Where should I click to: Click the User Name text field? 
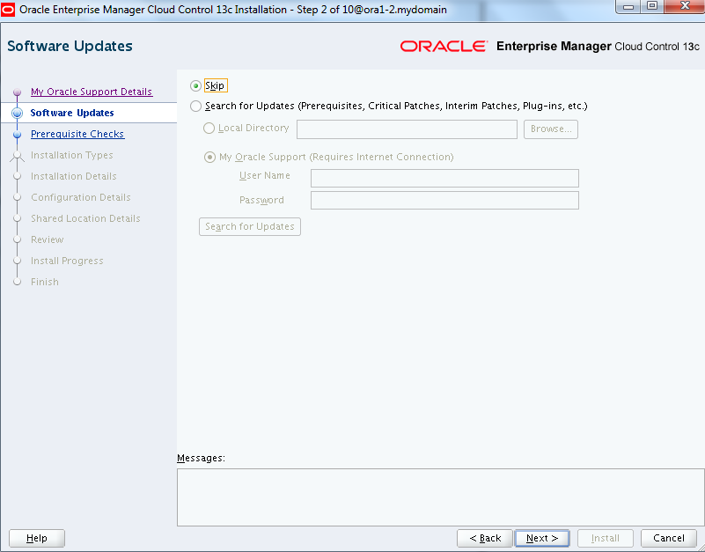coord(444,179)
